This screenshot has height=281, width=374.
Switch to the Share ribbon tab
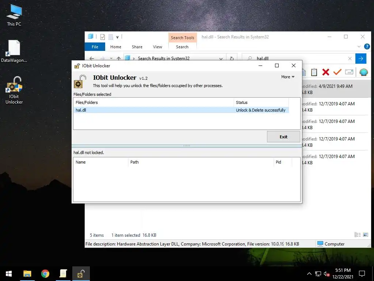coord(137,47)
